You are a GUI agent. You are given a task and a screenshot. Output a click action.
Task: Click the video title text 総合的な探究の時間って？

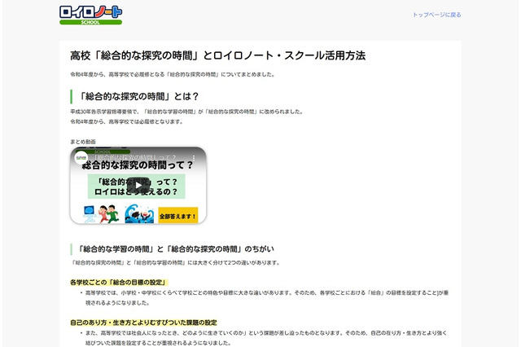[x=138, y=165]
